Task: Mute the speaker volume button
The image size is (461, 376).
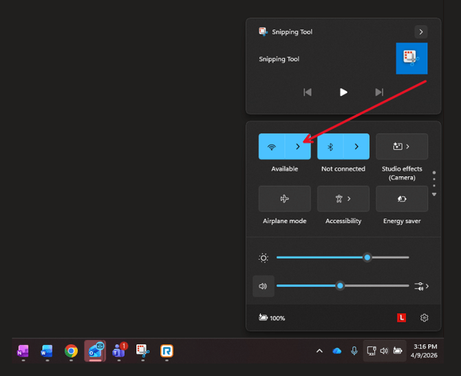Action: coord(264,286)
